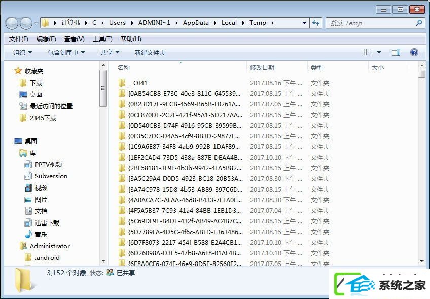Click the 修改日期 column header
This screenshot has height=299, width=430.
click(262, 68)
